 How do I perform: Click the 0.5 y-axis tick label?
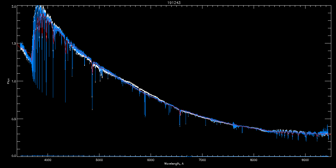click(13, 118)
